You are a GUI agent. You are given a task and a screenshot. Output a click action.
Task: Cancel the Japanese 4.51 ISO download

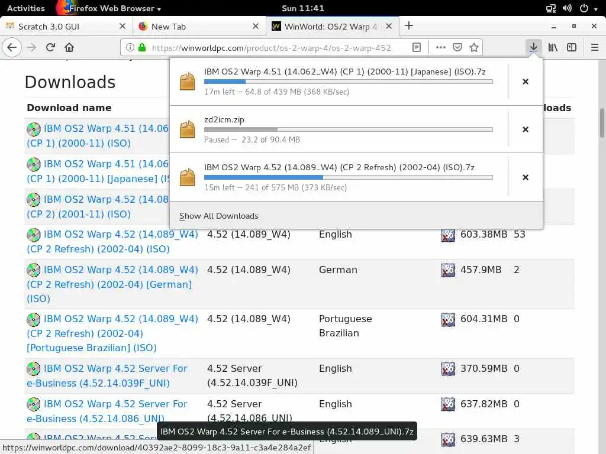tap(526, 82)
